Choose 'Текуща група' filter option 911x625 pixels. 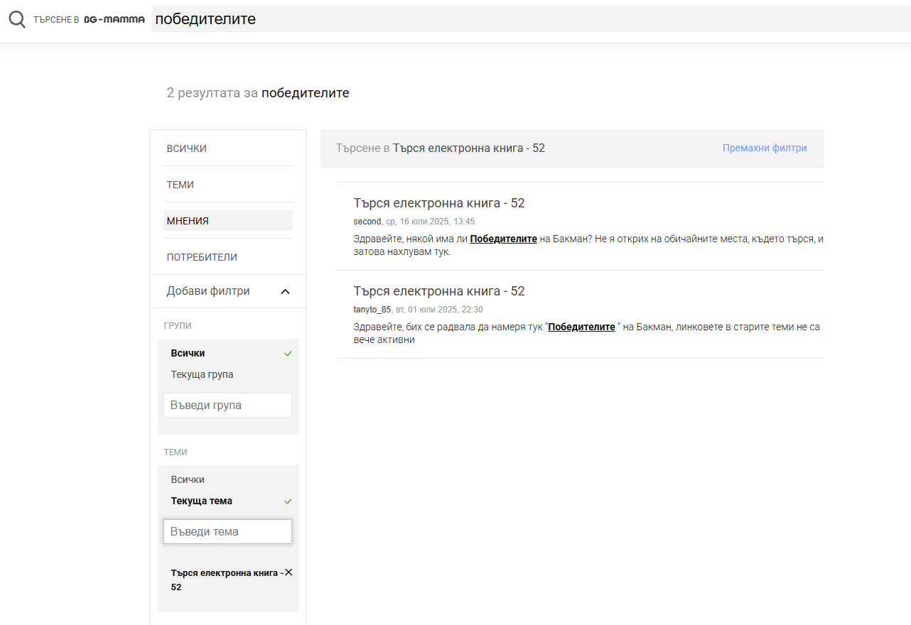pos(202,374)
